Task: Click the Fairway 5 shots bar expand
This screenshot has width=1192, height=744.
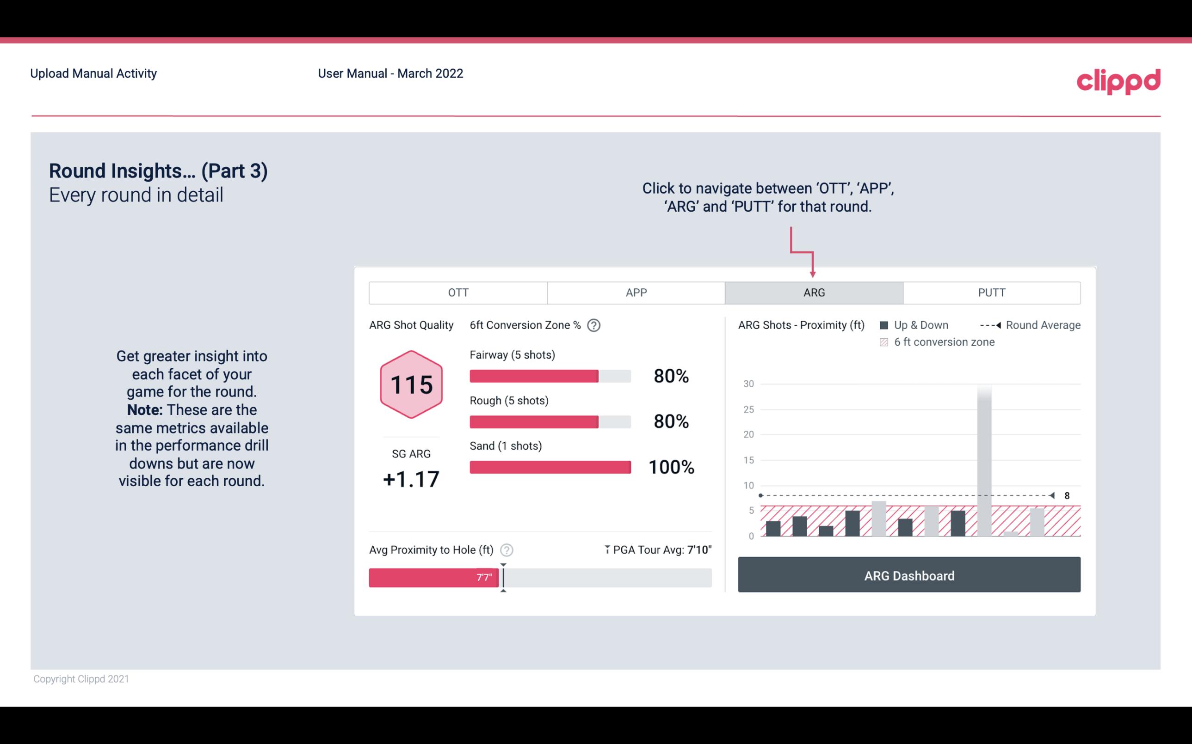Action: (x=550, y=375)
